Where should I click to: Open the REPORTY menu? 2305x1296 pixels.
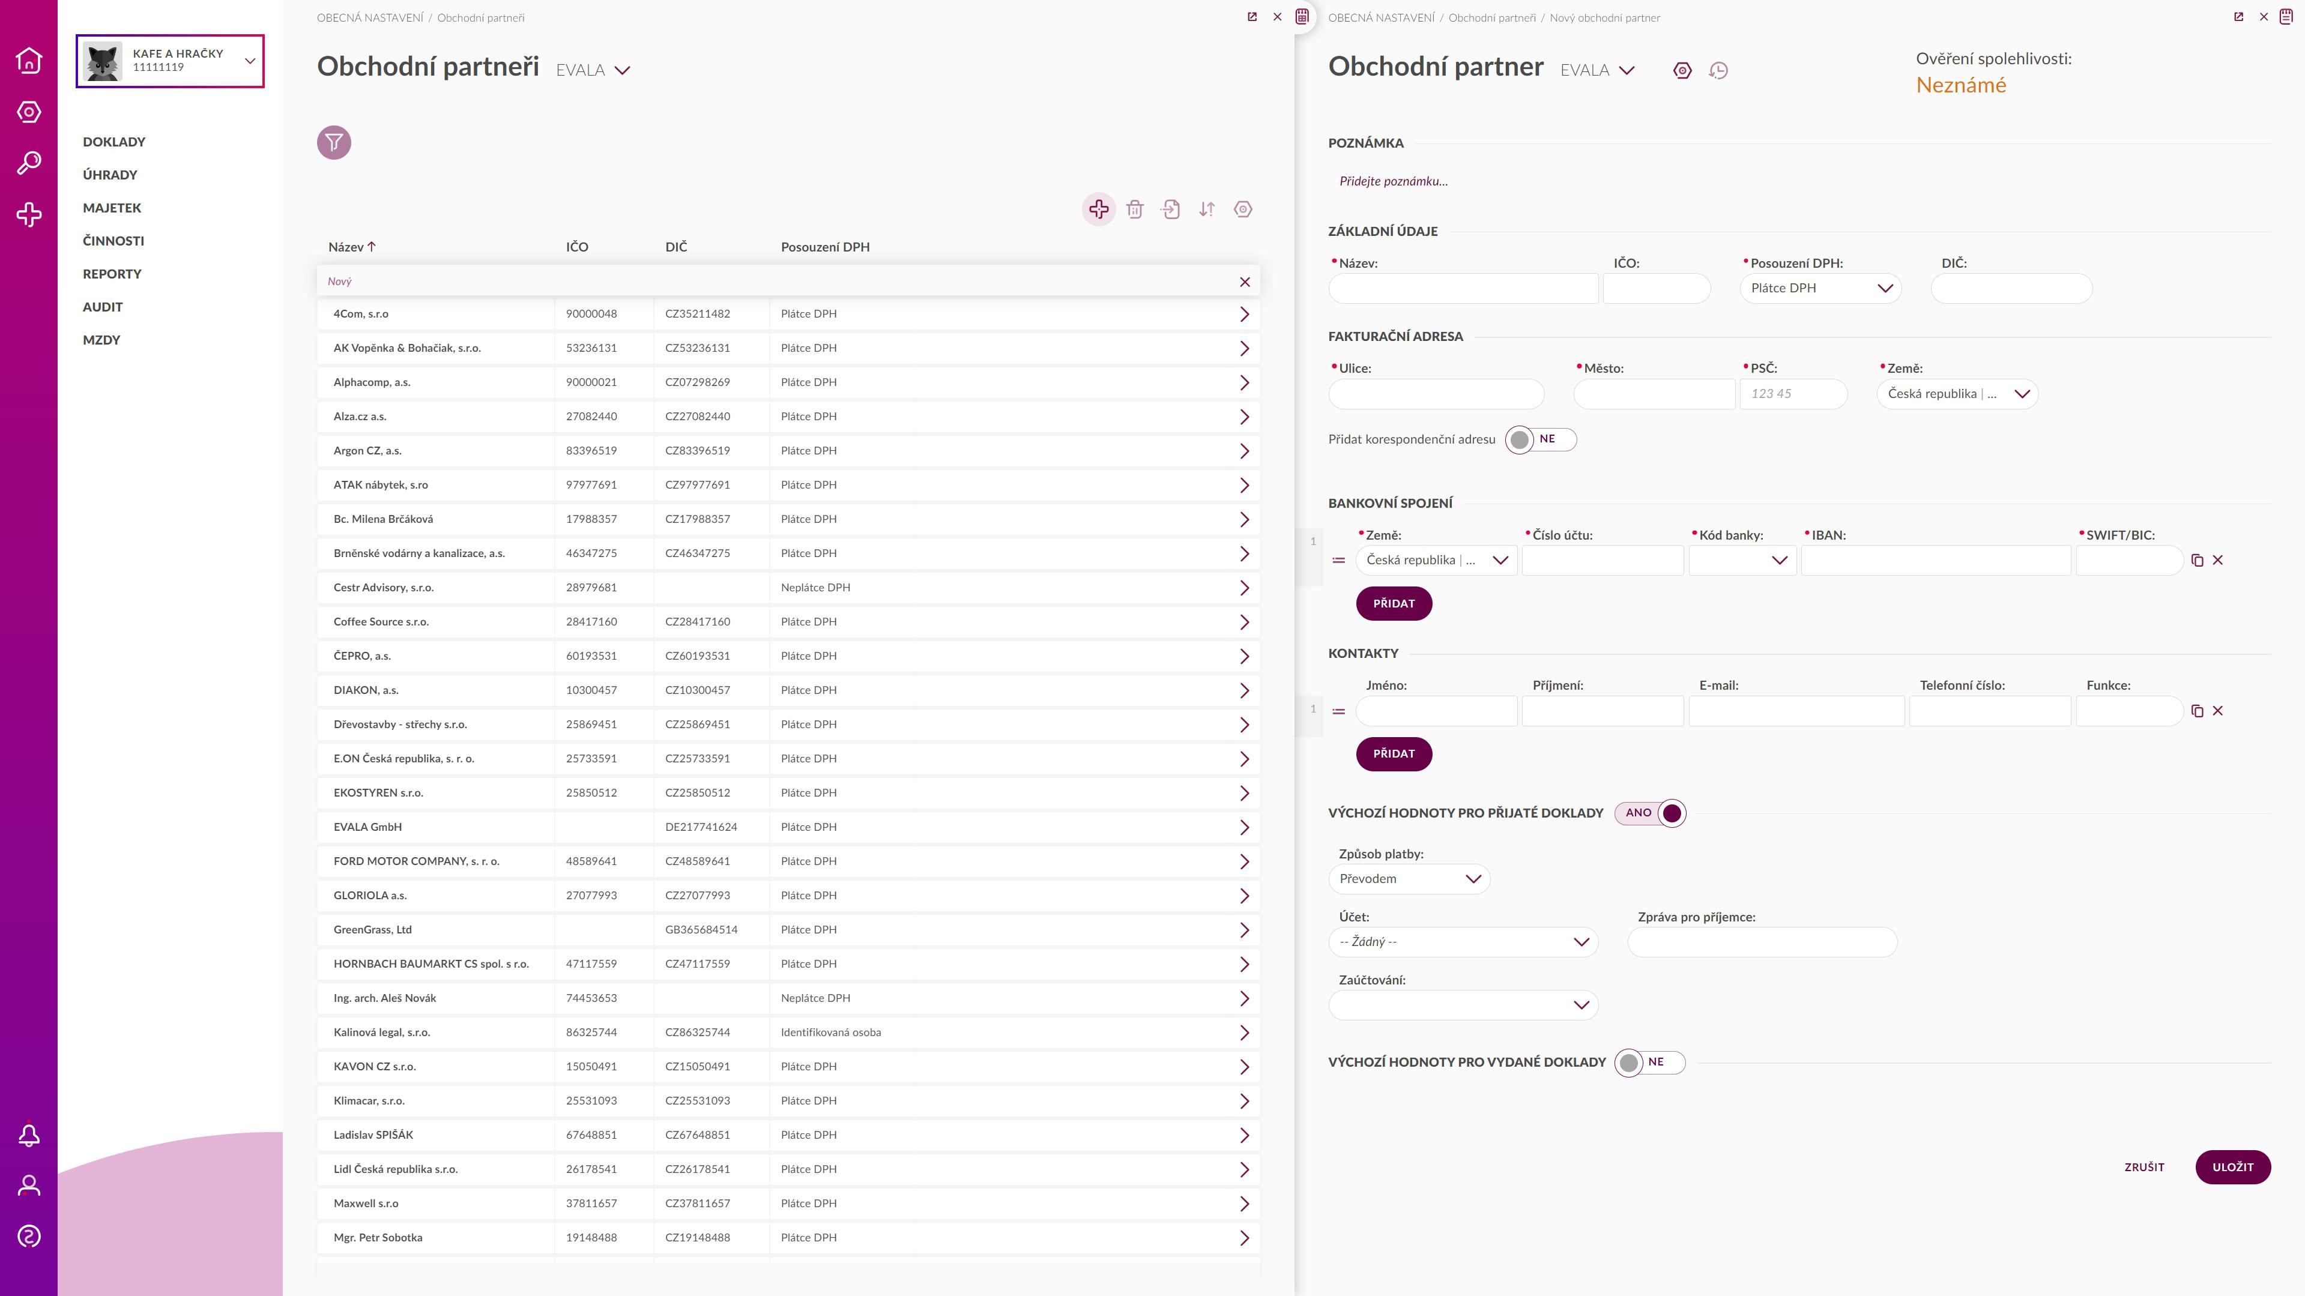[112, 274]
